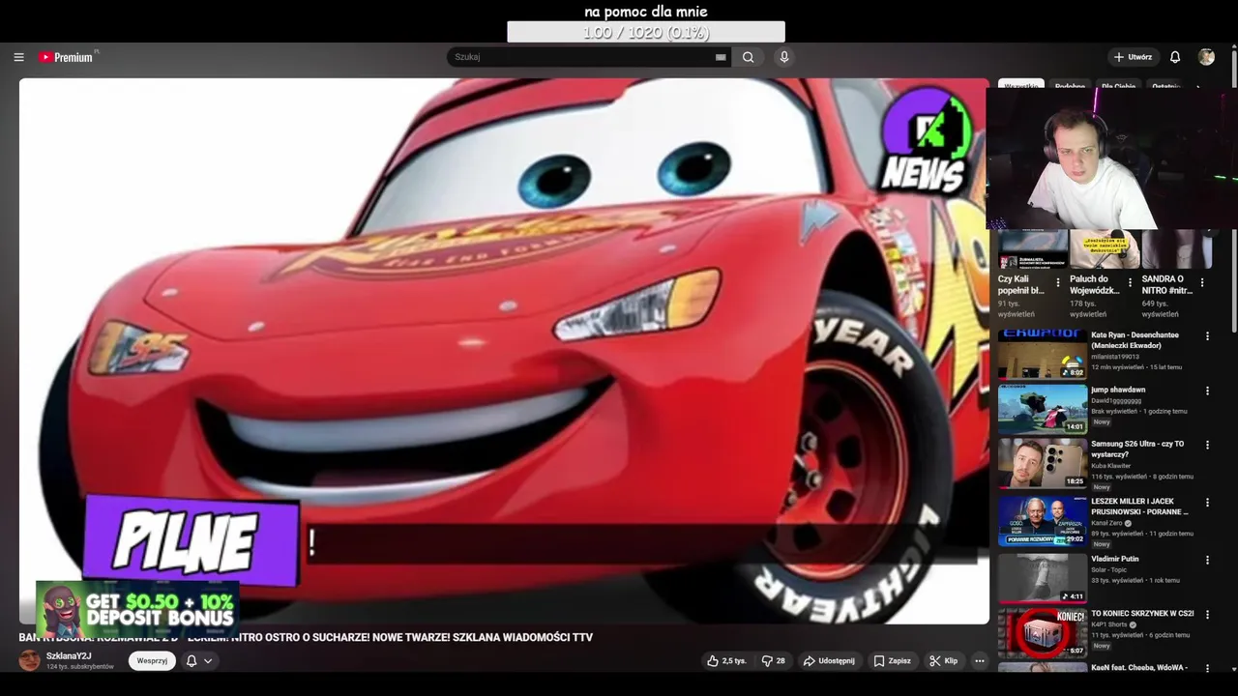
Task: Click 'Kuba Klawiter' channel name
Action: tap(1110, 466)
